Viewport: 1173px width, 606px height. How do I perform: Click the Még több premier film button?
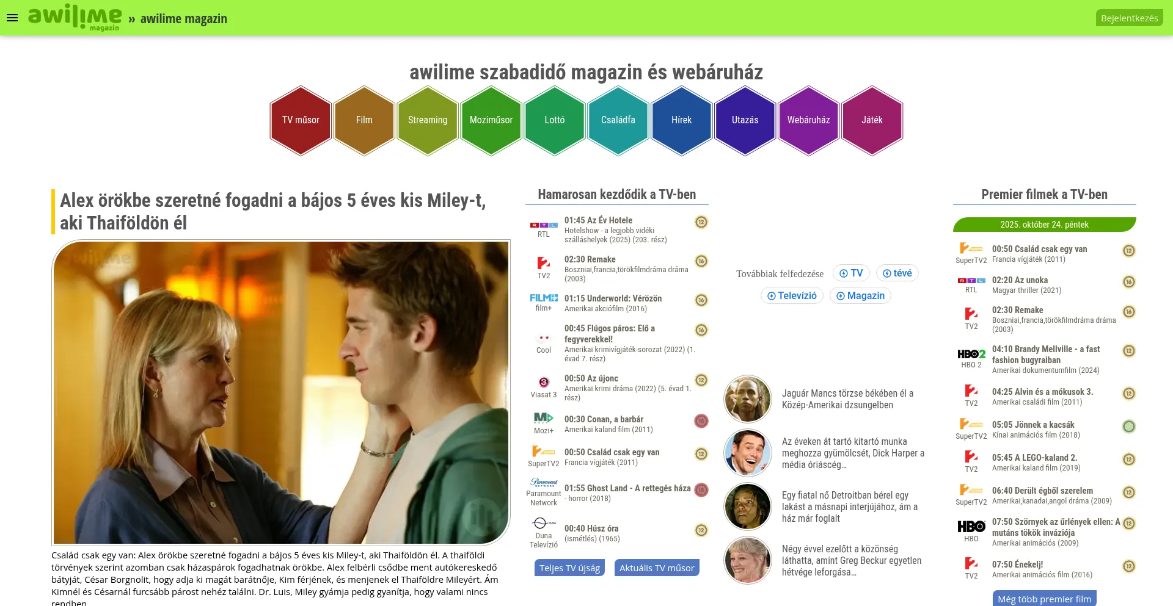1045,598
